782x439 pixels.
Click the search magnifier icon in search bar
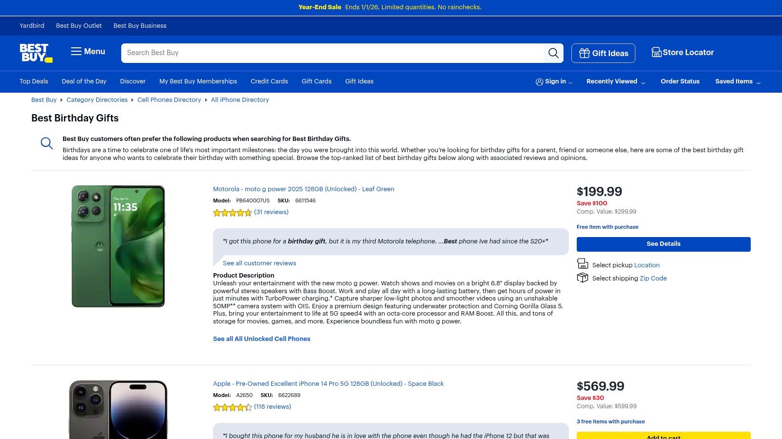553,53
